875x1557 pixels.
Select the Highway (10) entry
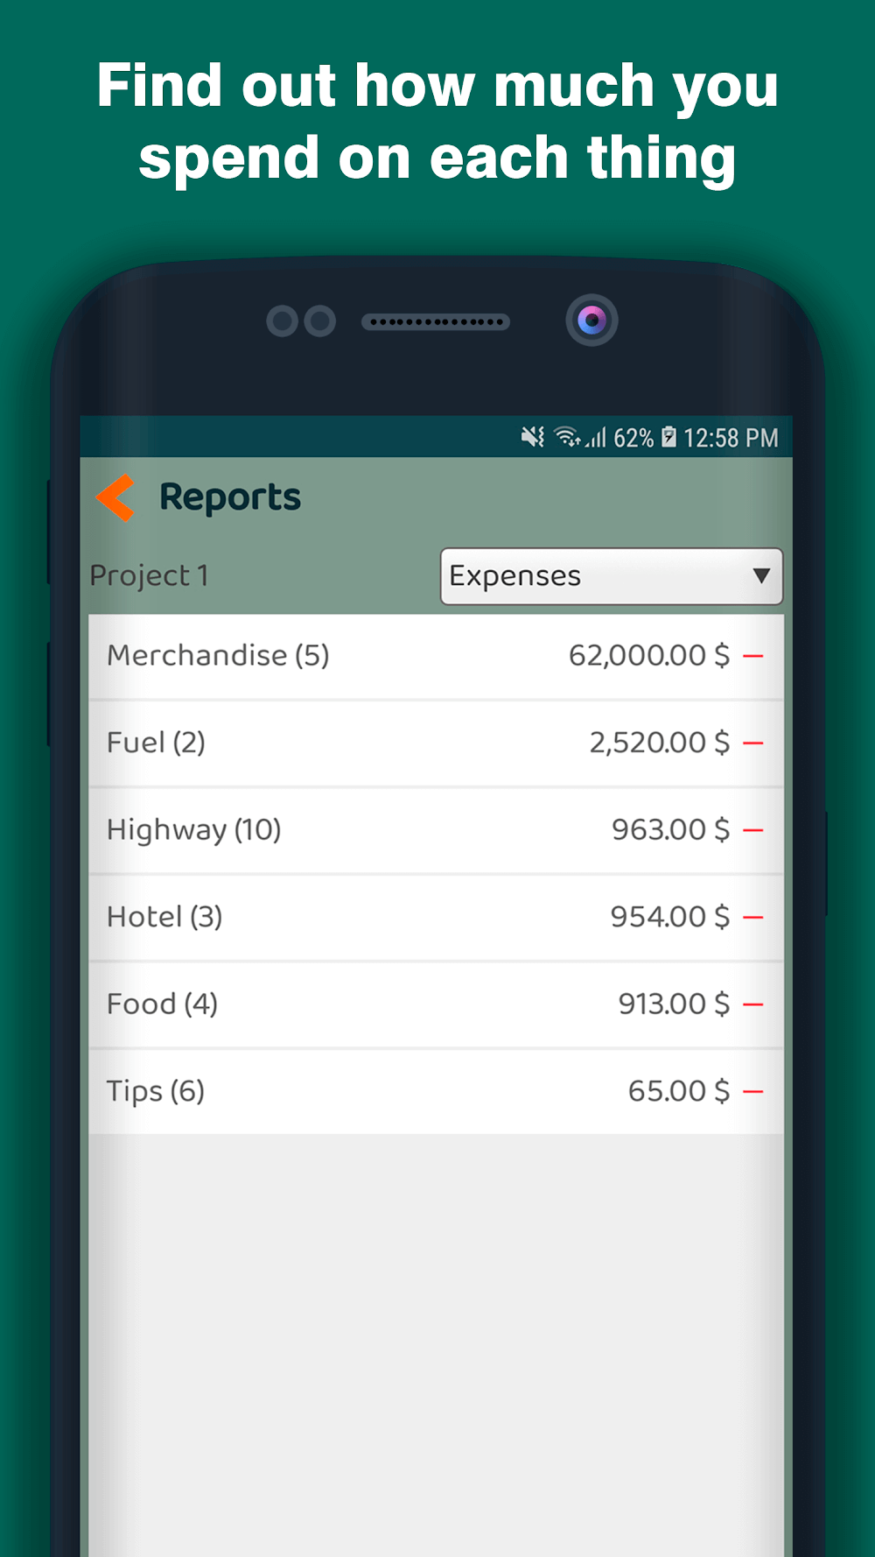coord(193,829)
